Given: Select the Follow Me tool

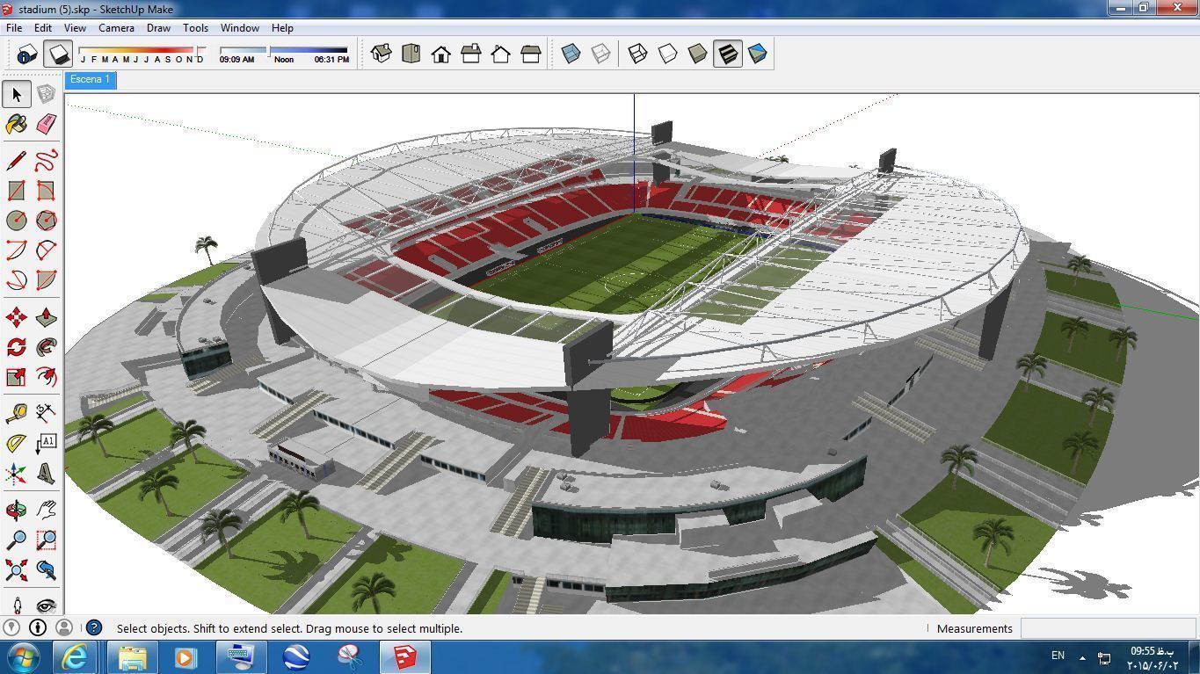Looking at the screenshot, I should click(x=47, y=347).
